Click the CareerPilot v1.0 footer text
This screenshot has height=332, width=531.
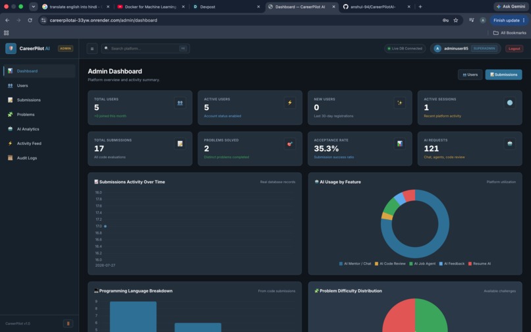click(18, 323)
